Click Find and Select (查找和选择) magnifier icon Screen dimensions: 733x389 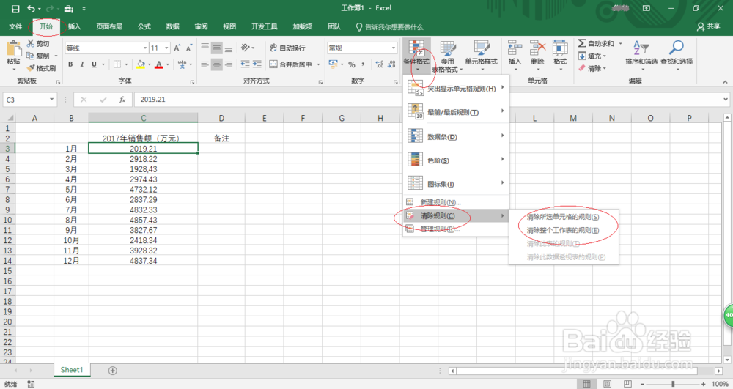click(677, 48)
